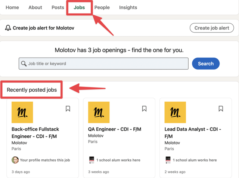Click Molotov logo on Lead Data Analyst card

pos(175,112)
